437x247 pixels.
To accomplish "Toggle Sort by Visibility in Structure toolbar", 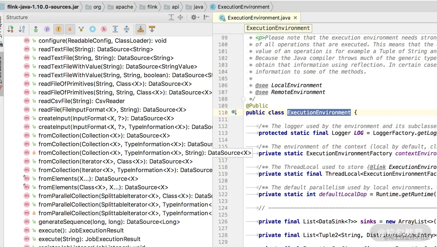I will (x=10, y=29).
